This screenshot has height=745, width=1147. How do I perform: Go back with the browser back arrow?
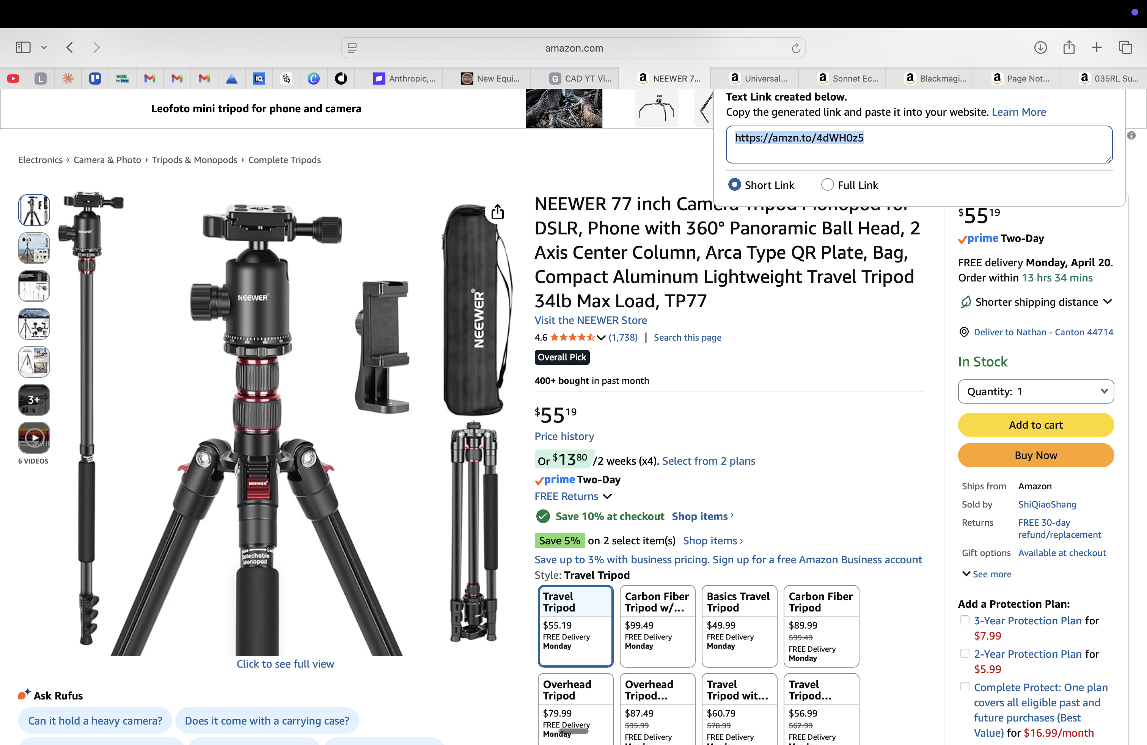(70, 47)
